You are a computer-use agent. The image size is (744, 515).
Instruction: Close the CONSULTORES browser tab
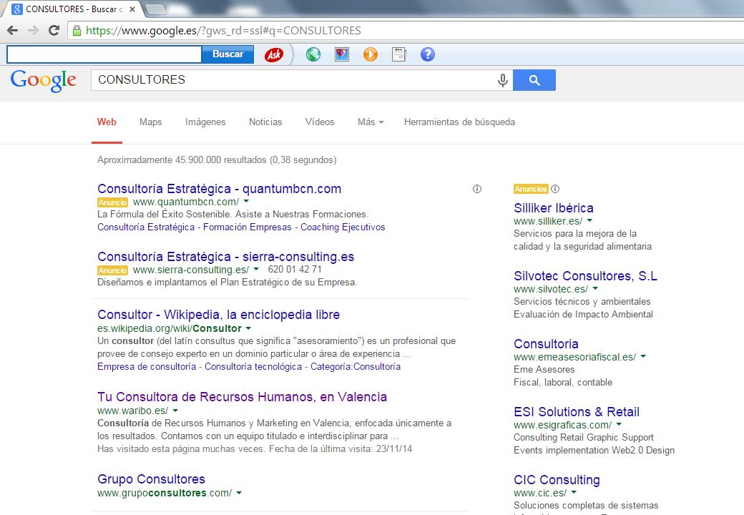coord(132,9)
